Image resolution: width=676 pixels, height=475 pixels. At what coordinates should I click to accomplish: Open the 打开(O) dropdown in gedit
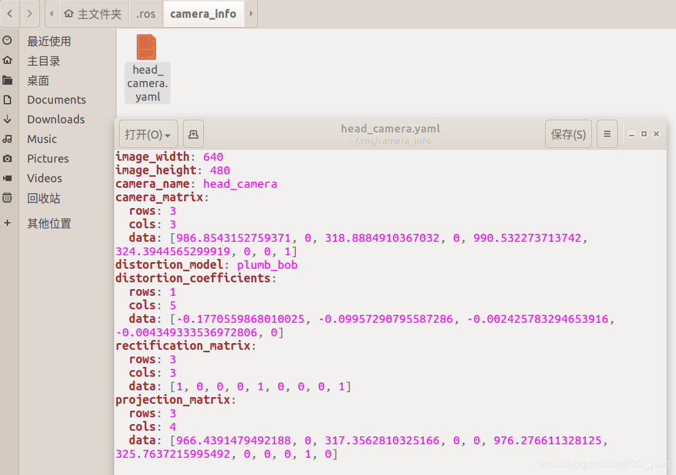148,134
